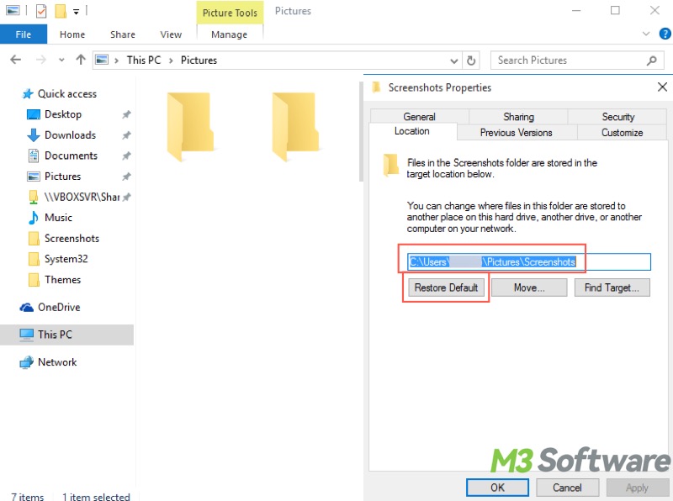This screenshot has height=501, width=673.
Task: Click the Properties quick access toolbar icon
Action: pyautogui.click(x=41, y=11)
